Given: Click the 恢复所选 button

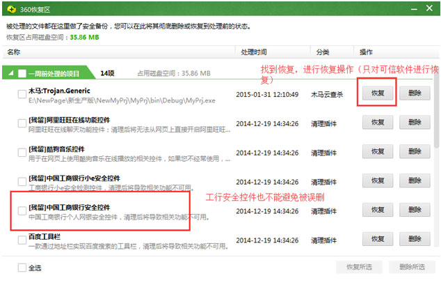Looking at the screenshot, I should [x=359, y=267].
